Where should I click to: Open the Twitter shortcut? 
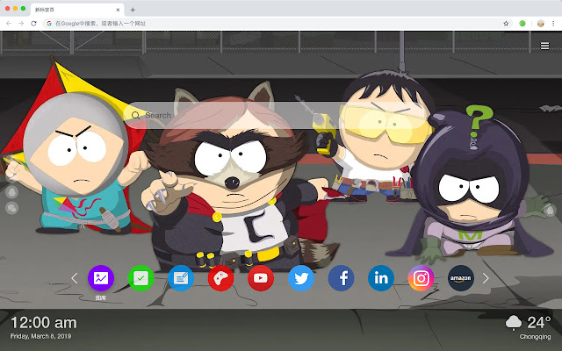[300, 278]
